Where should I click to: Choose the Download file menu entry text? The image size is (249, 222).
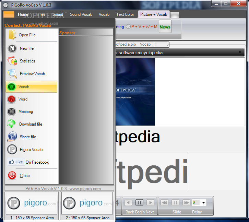click(x=31, y=124)
